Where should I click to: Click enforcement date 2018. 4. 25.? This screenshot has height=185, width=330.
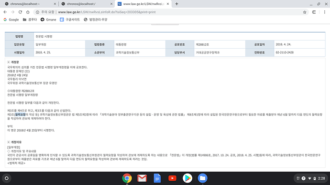point(43,52)
